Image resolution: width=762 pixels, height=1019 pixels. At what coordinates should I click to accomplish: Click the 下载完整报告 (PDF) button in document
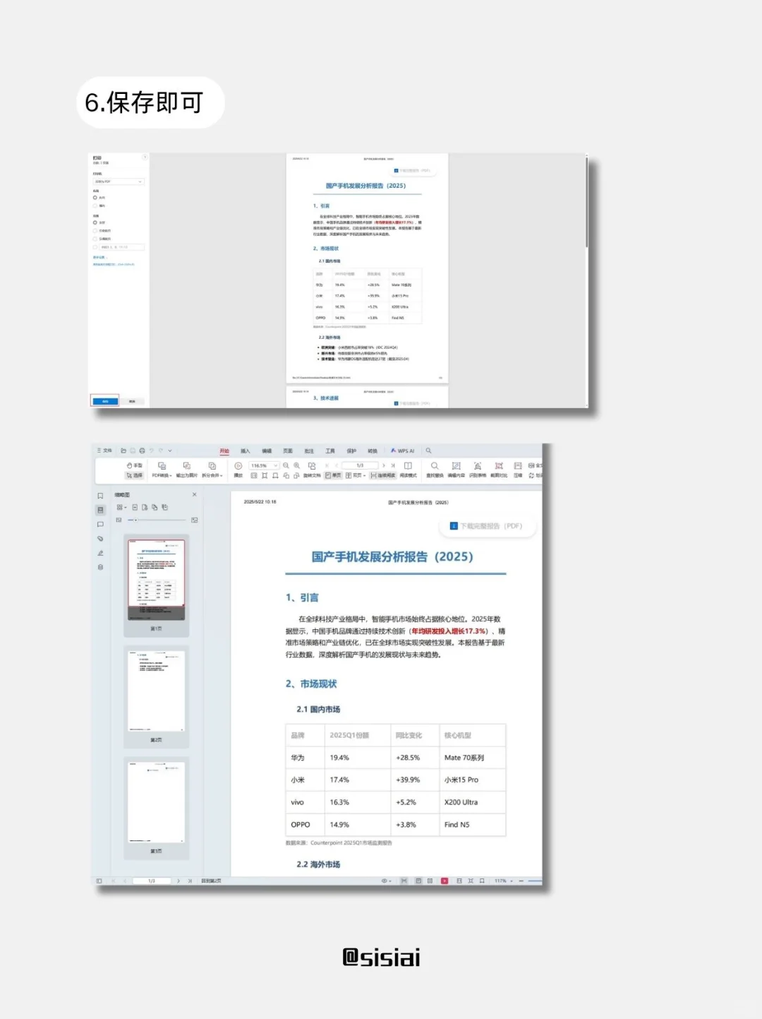[487, 526]
